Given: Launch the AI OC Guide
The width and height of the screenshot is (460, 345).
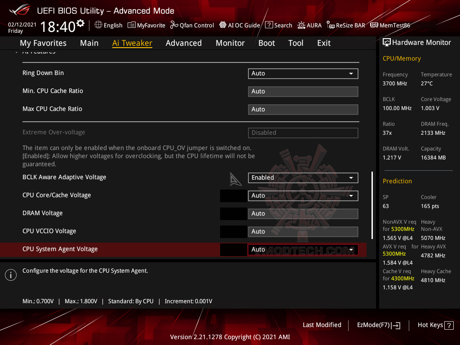Looking at the screenshot, I should click(239, 25).
